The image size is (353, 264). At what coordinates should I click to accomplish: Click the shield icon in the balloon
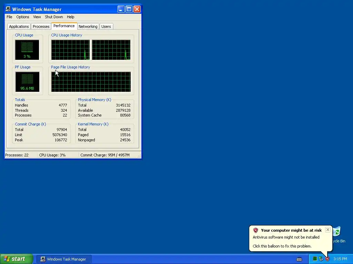tap(255, 230)
